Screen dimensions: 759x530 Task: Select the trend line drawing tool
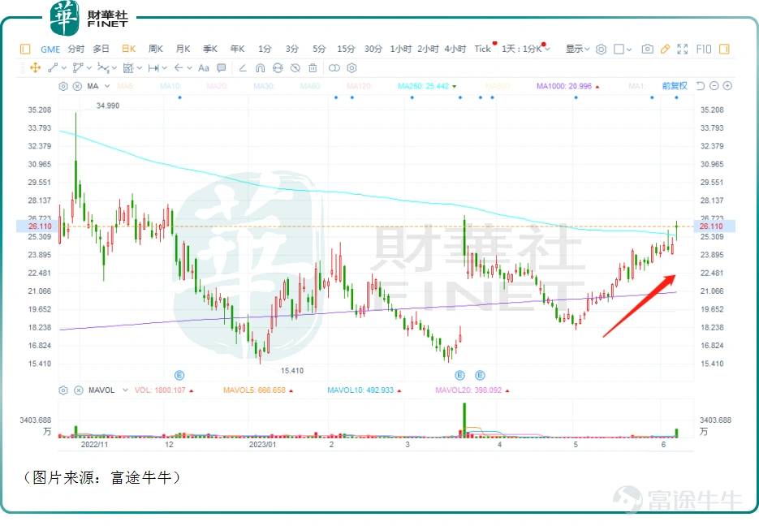click(x=54, y=67)
